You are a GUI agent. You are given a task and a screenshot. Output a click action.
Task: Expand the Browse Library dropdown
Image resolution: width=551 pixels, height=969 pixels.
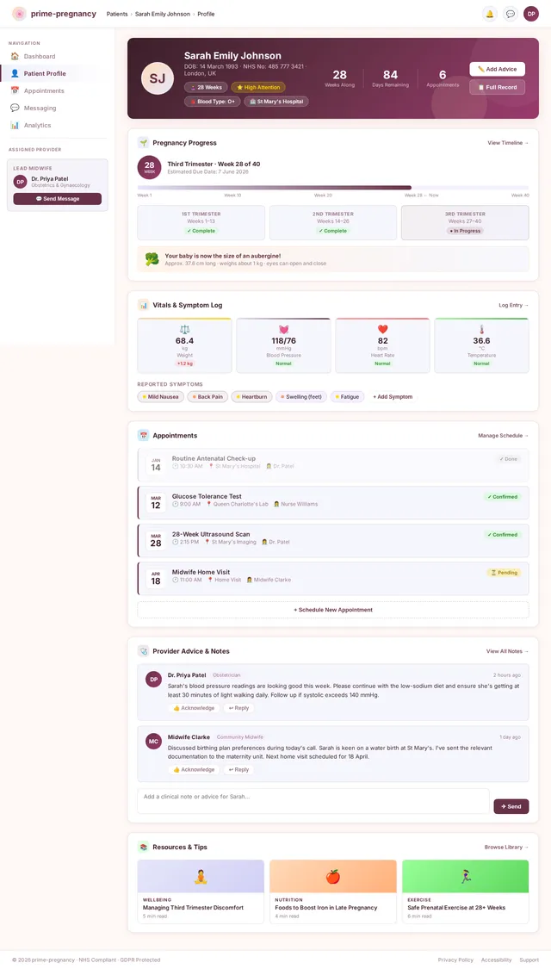pyautogui.click(x=505, y=847)
